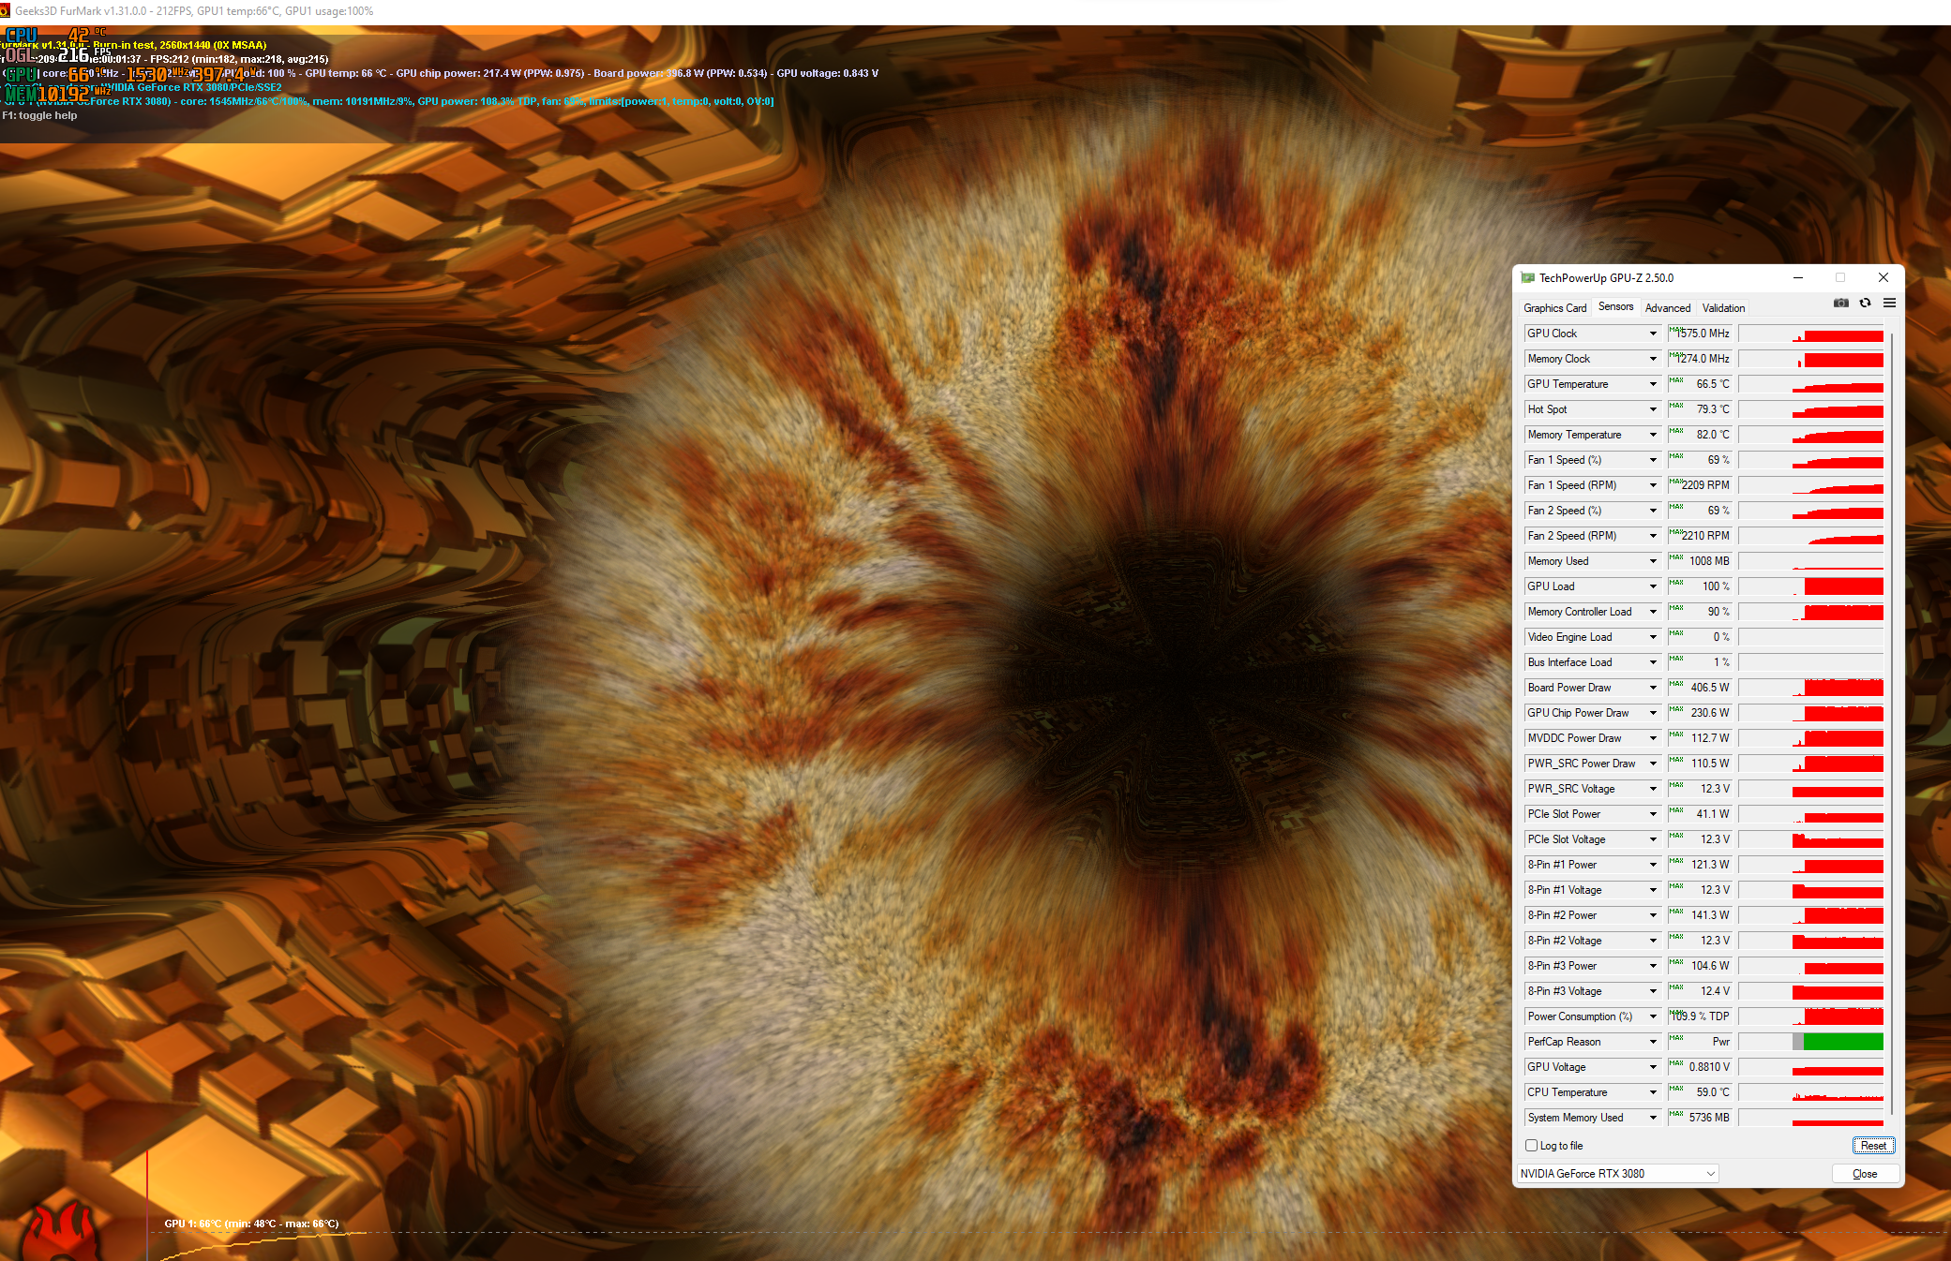Image resolution: width=1951 pixels, height=1261 pixels.
Task: Open the Advanced tab
Action: pos(1667,308)
